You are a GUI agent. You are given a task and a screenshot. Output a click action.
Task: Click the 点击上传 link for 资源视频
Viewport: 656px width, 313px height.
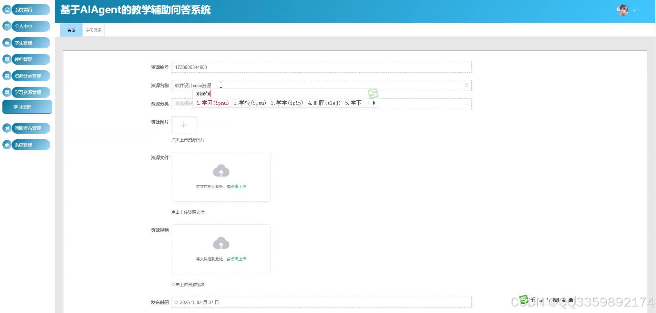click(x=238, y=259)
